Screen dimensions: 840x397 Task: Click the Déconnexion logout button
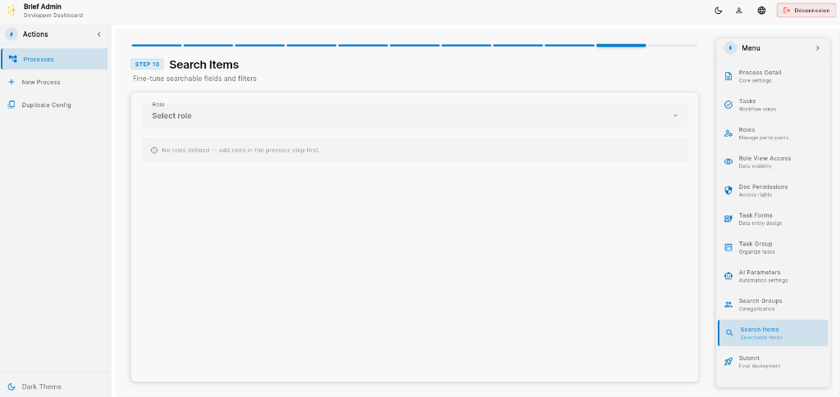(x=806, y=10)
